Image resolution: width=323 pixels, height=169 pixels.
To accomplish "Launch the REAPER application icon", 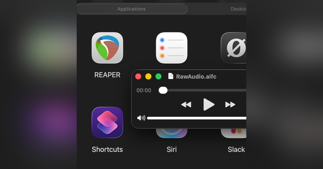I will coord(107,48).
